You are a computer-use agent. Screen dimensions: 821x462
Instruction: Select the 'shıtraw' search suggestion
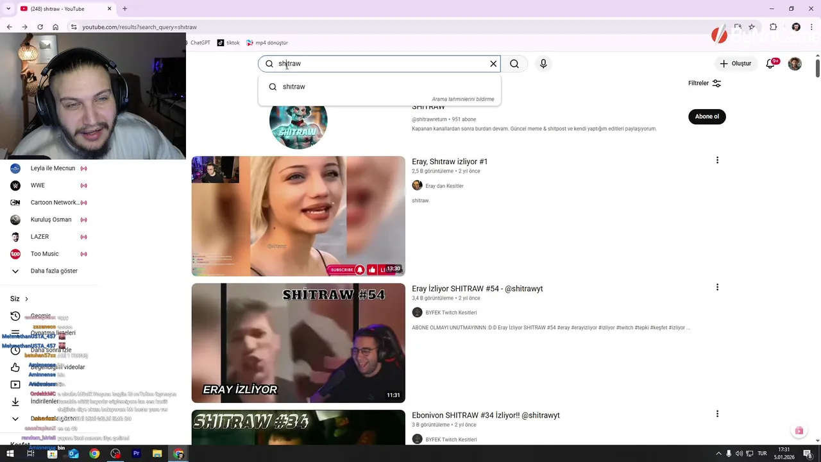pos(380,87)
